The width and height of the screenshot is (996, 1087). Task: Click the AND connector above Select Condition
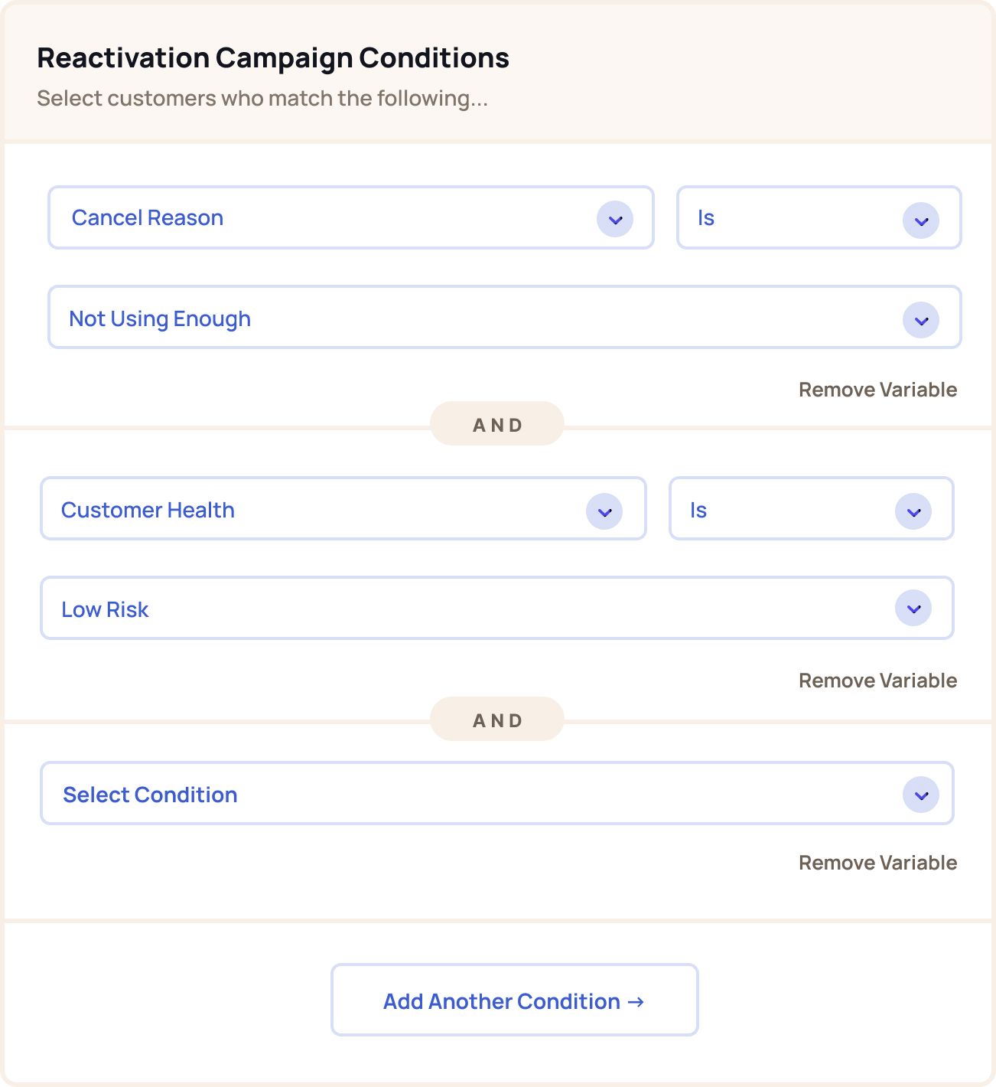point(497,720)
